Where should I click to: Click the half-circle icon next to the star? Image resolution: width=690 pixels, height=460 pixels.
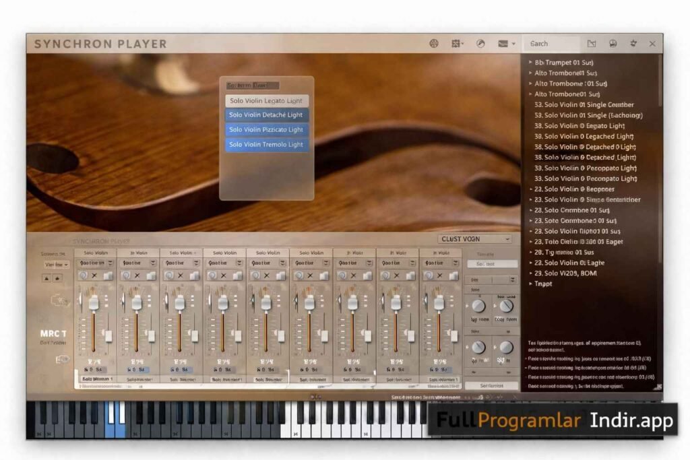click(613, 44)
